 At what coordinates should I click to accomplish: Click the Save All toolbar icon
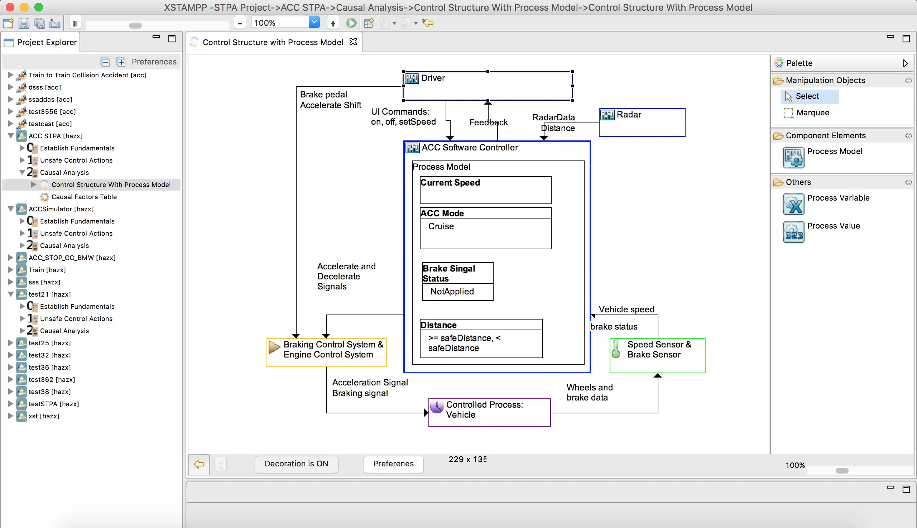[39, 23]
